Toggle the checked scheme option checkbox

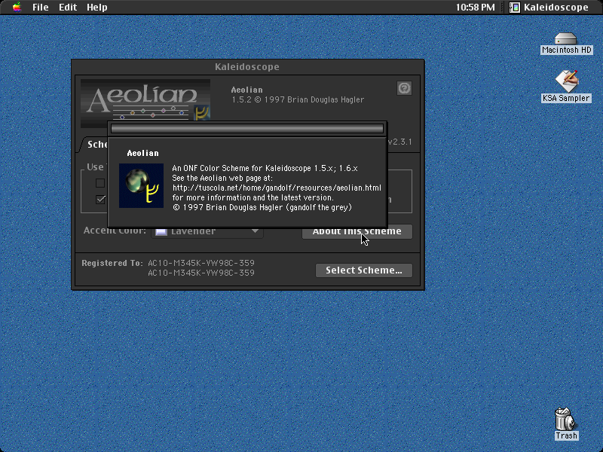[100, 200]
